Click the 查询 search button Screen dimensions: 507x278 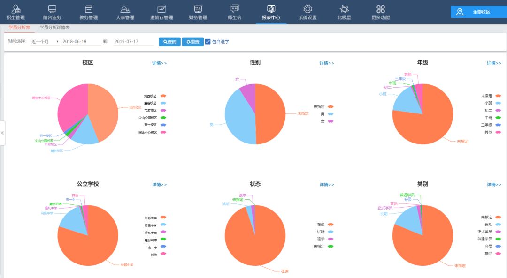coord(169,42)
